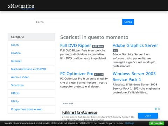The image size is (168, 126).
Task: Accept cookies with the Ho capito button
Action: (x=156, y=123)
